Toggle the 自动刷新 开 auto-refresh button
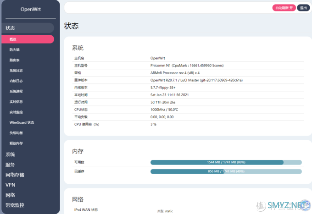Viewport: 312px width, 214px height. (x=284, y=8)
